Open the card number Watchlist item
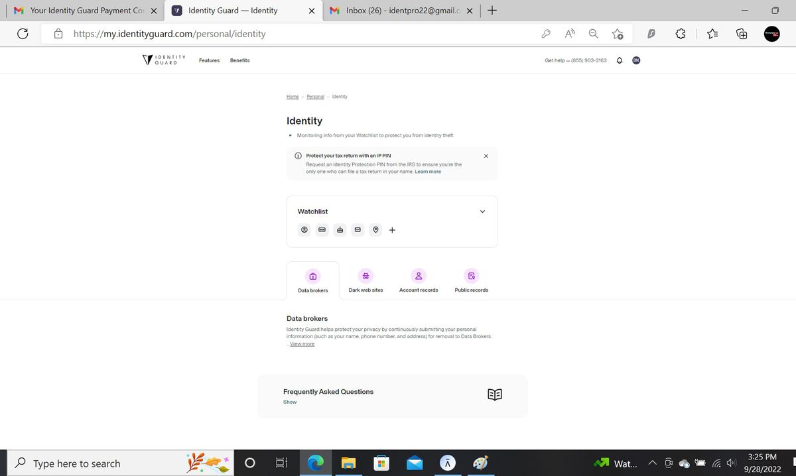Viewport: 796px width, 476px height. point(322,229)
